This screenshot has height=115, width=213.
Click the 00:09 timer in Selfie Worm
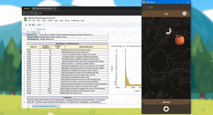click(x=166, y=102)
